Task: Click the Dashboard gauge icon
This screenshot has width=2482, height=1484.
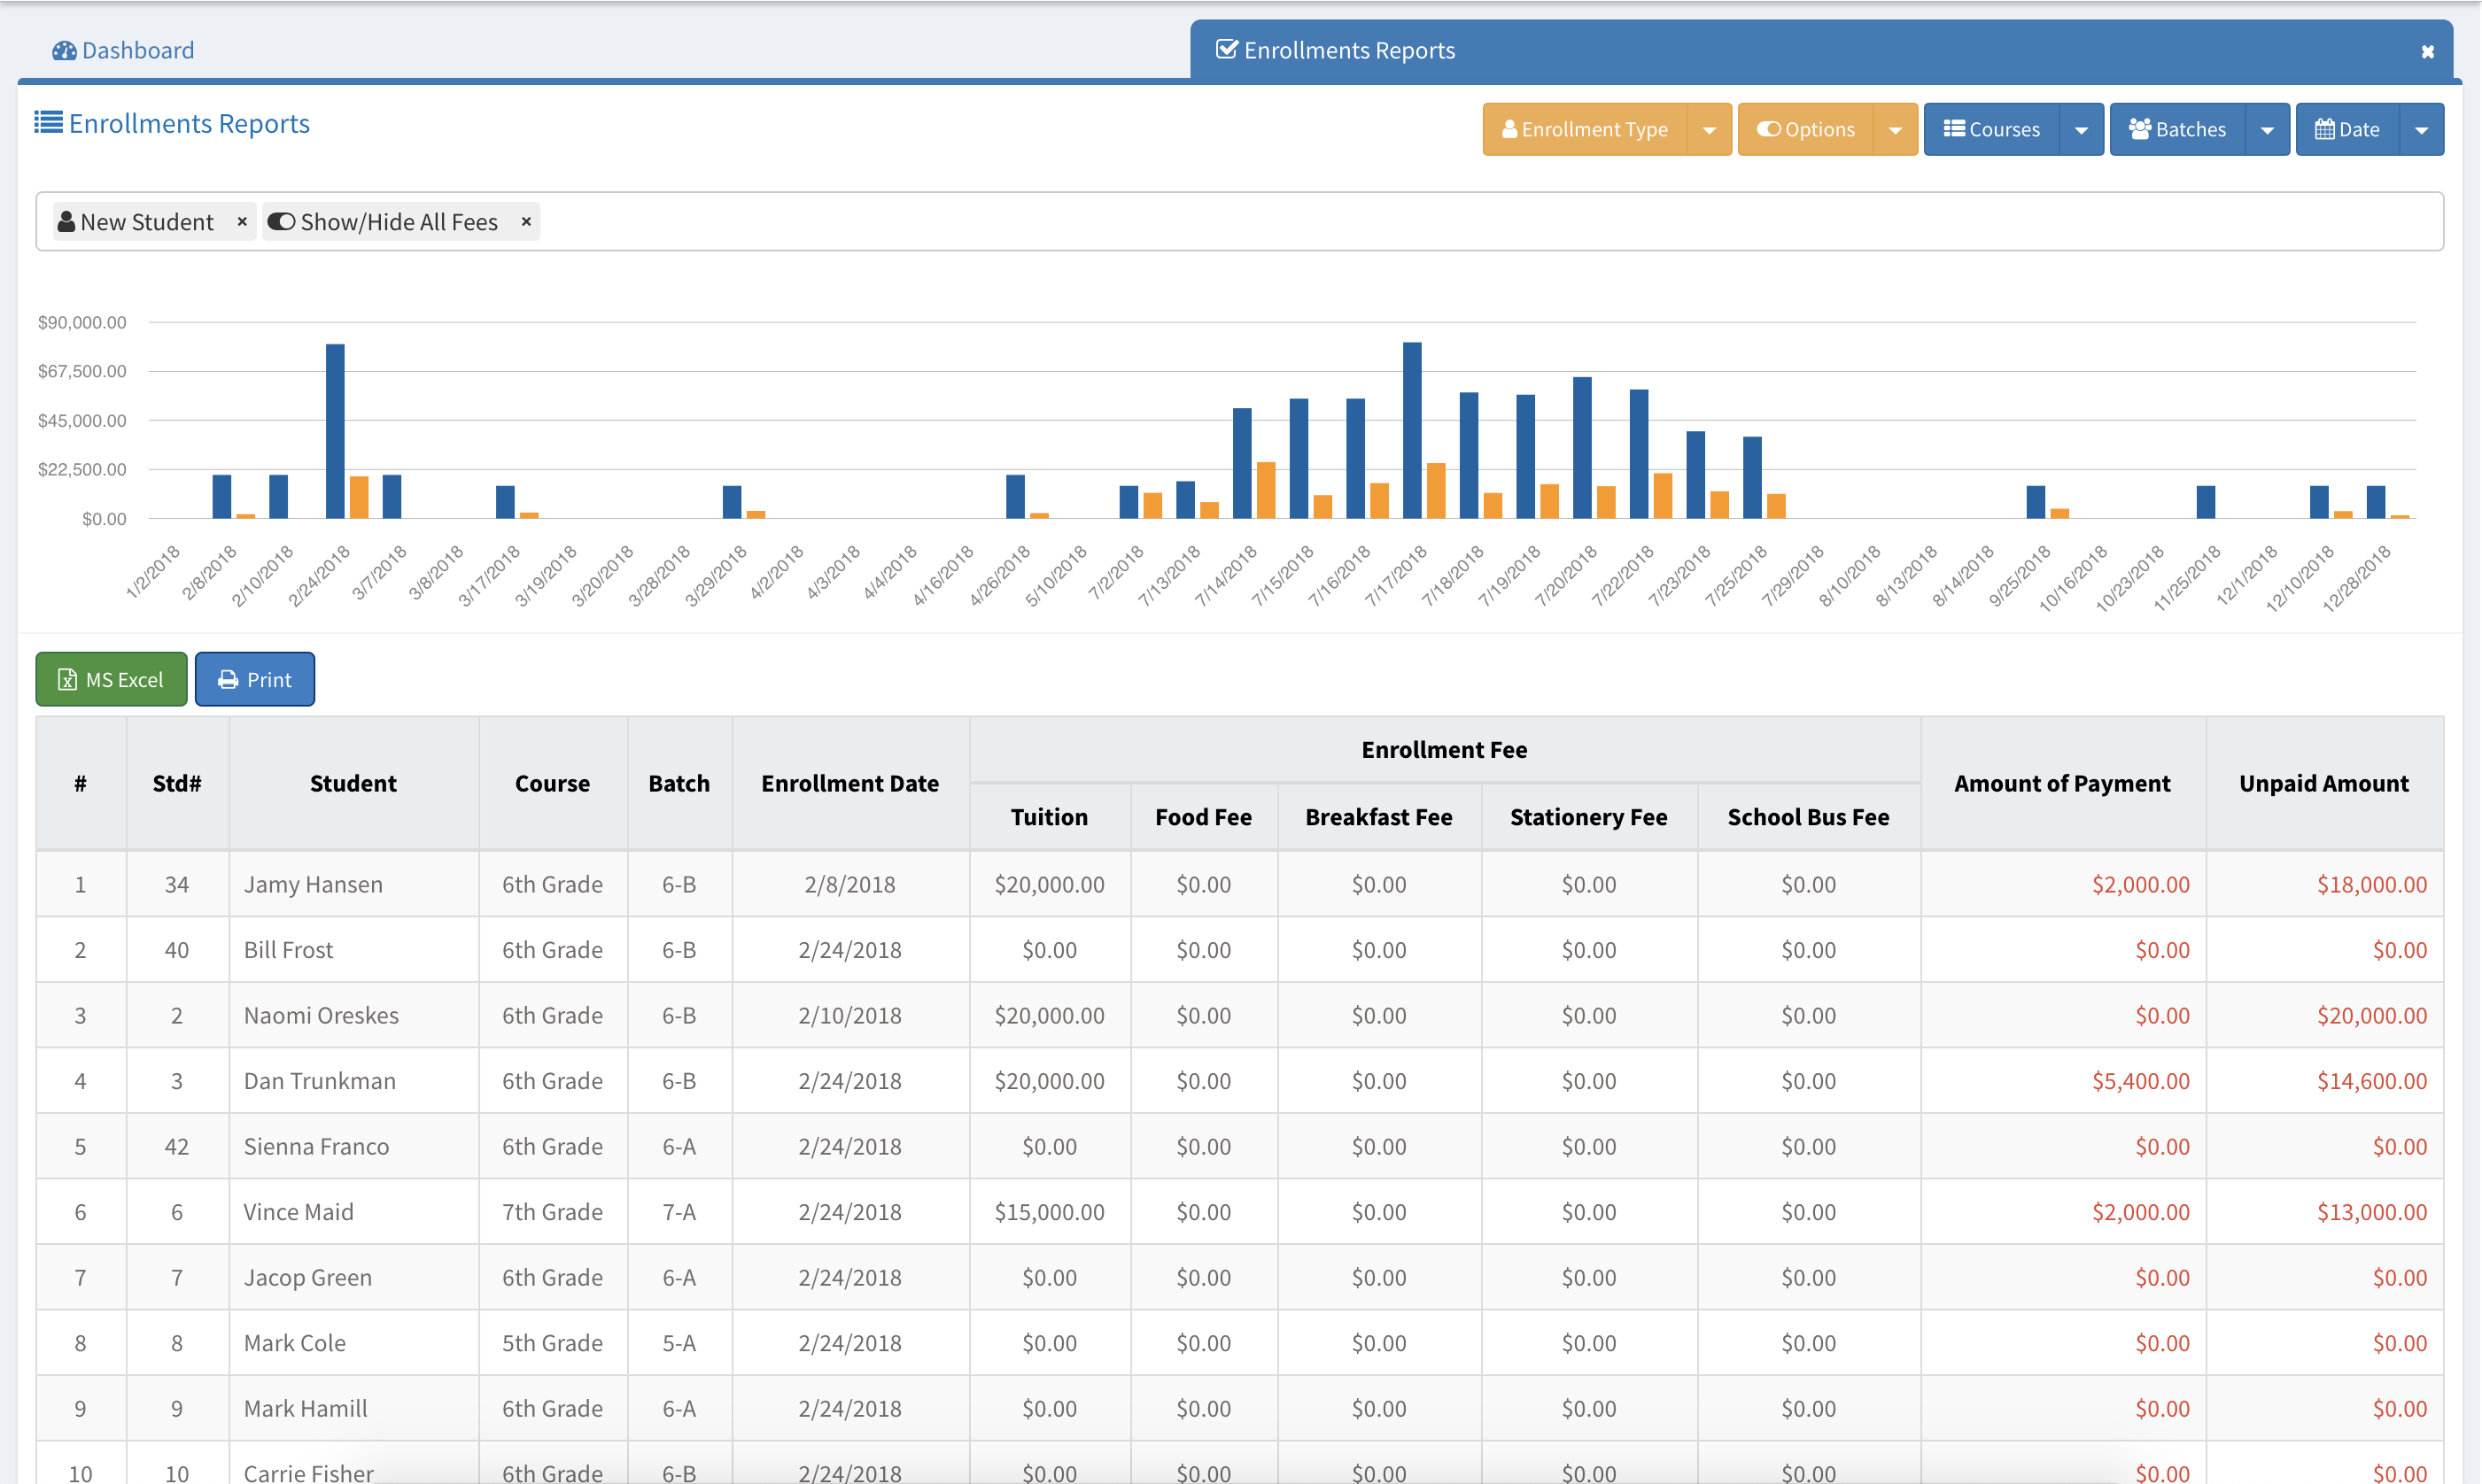Action: pos(64,51)
